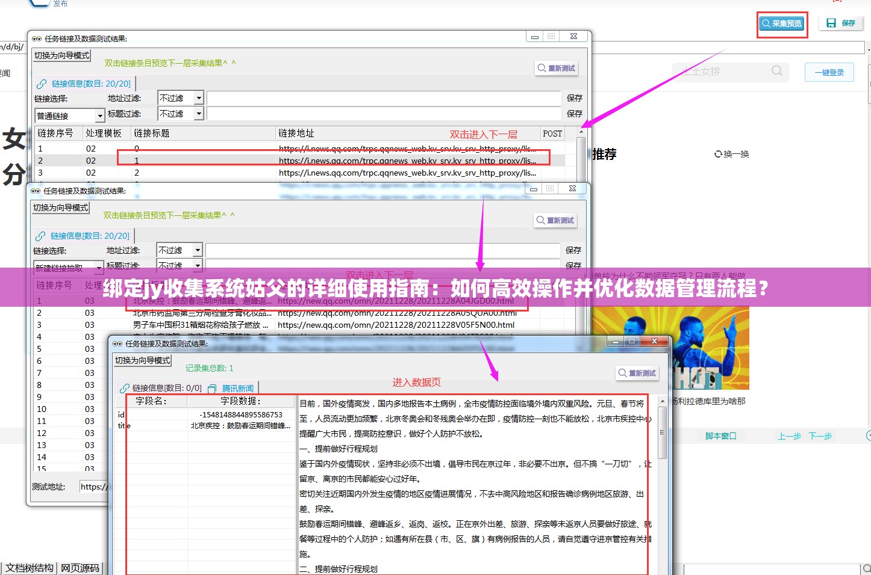Click 切换为向导模式 in the middle results window
Image resolution: width=871 pixels, height=575 pixels.
point(60,208)
